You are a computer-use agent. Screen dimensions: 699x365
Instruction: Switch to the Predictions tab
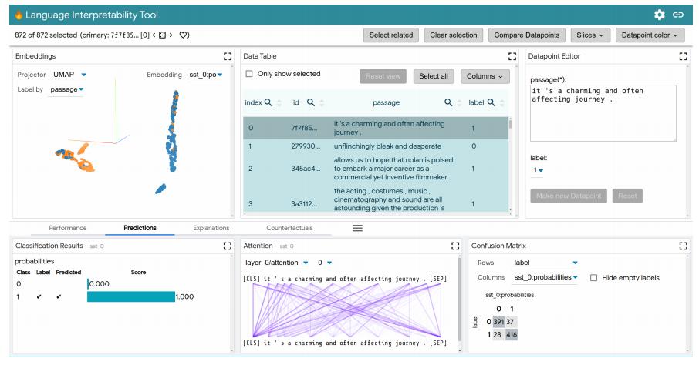pyautogui.click(x=140, y=228)
